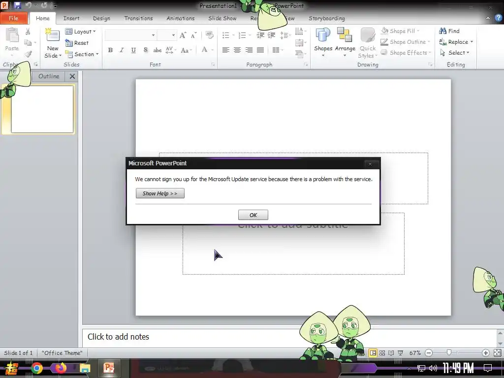The height and width of the screenshot is (378, 504).
Task: Switch to the Insert ribbon tab
Action: pos(71,18)
